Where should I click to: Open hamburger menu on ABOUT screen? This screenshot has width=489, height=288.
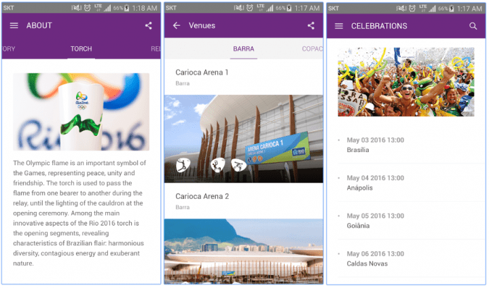coord(14,26)
